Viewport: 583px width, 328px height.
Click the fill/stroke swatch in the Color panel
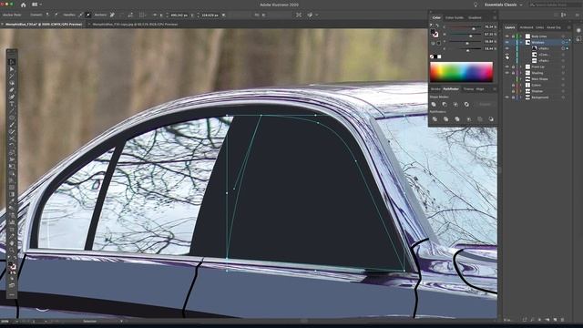tap(435, 33)
